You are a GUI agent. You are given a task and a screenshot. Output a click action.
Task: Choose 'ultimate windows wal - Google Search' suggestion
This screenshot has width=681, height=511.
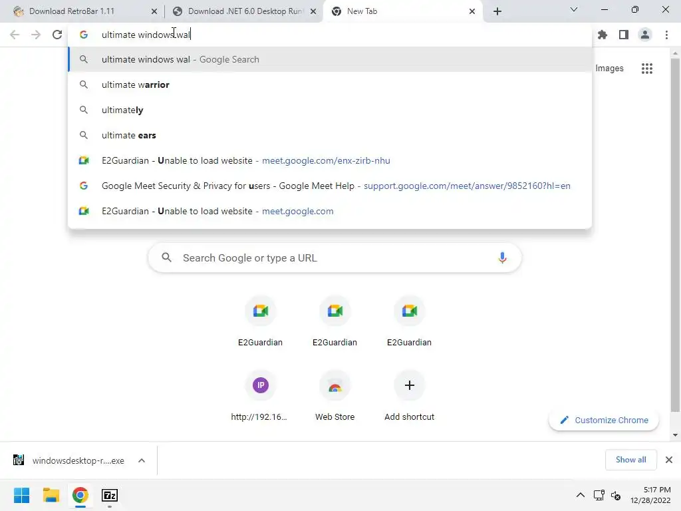pyautogui.click(x=330, y=59)
